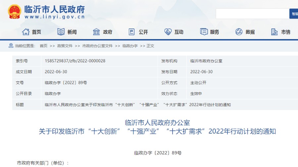This screenshot has width=298, height=167.
Task: Click the title row text in the table
Action: click(138, 105)
